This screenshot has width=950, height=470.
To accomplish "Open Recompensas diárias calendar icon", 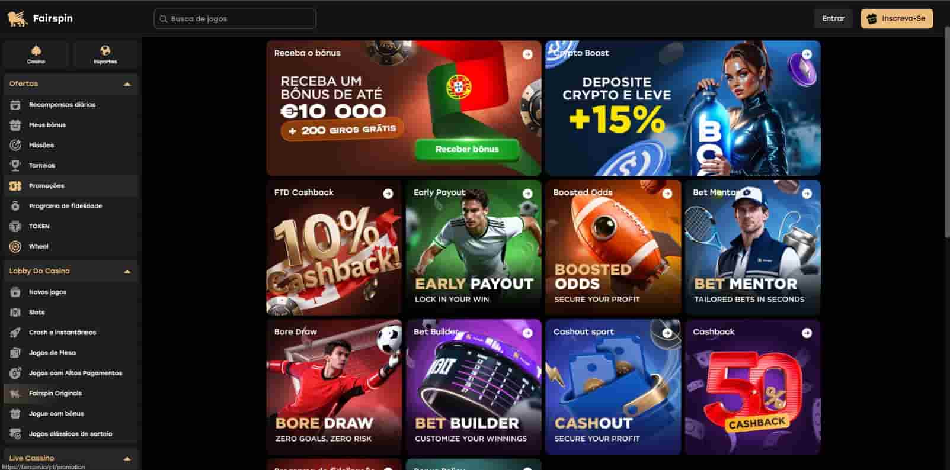I will 15,105.
